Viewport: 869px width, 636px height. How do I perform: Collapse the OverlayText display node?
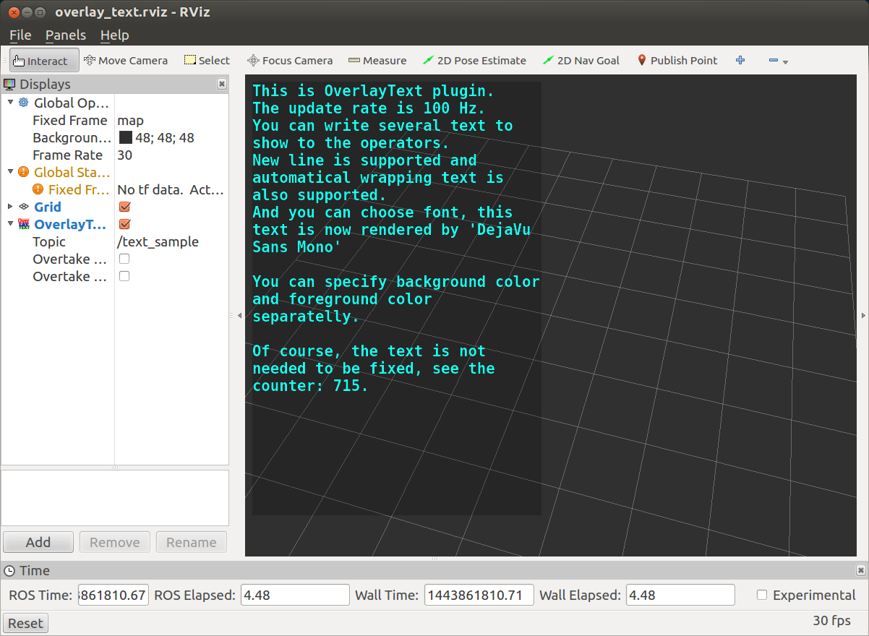(x=10, y=224)
